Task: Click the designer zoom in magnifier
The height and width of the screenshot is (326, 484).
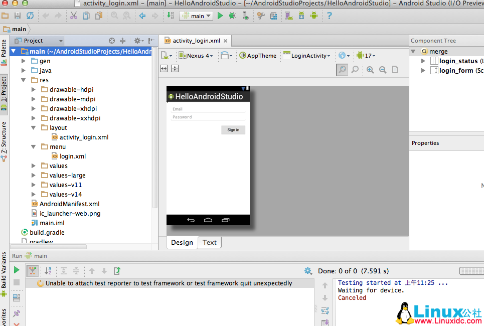Action: click(x=370, y=70)
